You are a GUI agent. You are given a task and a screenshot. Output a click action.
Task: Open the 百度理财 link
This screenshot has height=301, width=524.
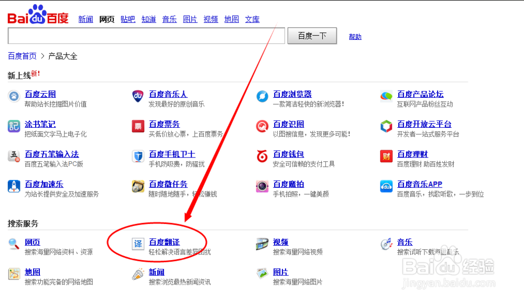(x=413, y=154)
